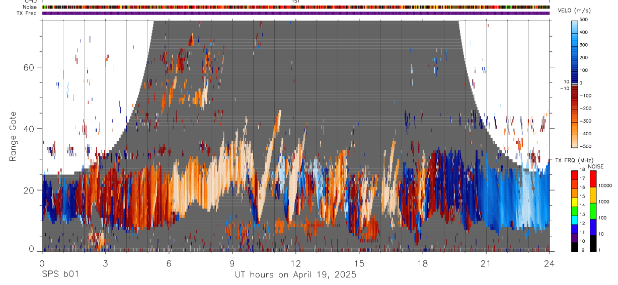This screenshot has width=618, height=285.
Task: Click the SPS b01 radar beam label
Action: tap(59, 275)
